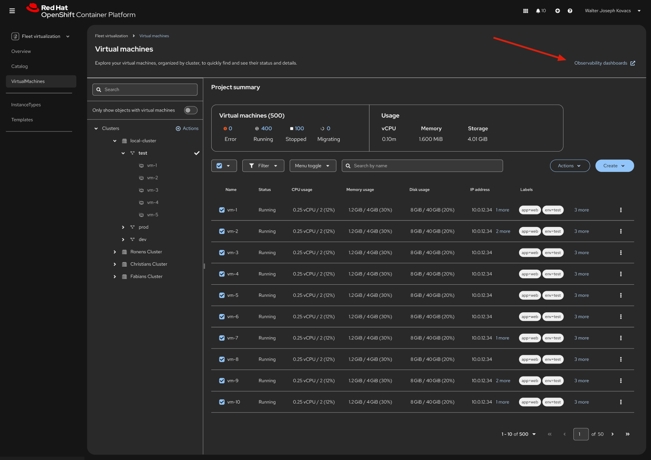Screen dimensions: 651x460
Task: Navigate to Templates in the sidebar
Action: coord(22,120)
